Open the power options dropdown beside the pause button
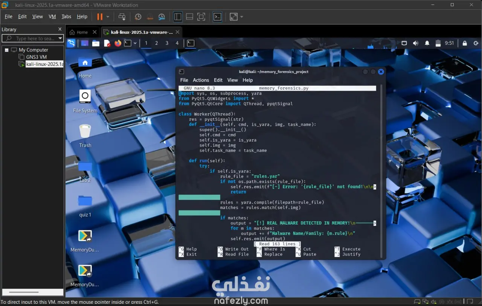Viewport: 482px width, 306px height. pyautogui.click(x=108, y=17)
